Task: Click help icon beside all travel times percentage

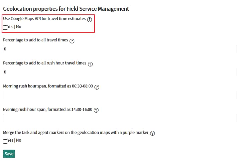Action: pyautogui.click(x=72, y=41)
